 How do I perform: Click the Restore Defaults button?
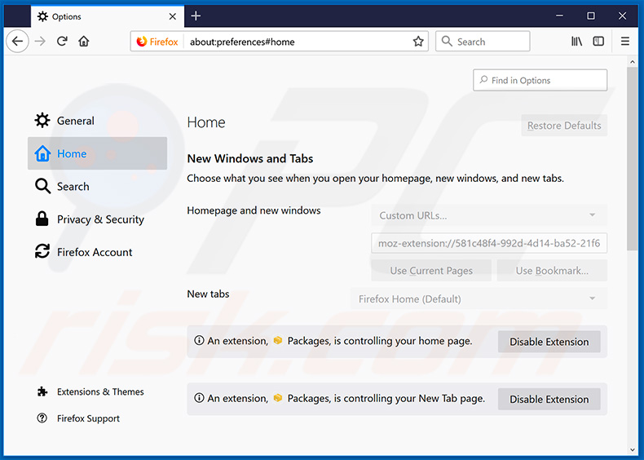[x=564, y=126]
